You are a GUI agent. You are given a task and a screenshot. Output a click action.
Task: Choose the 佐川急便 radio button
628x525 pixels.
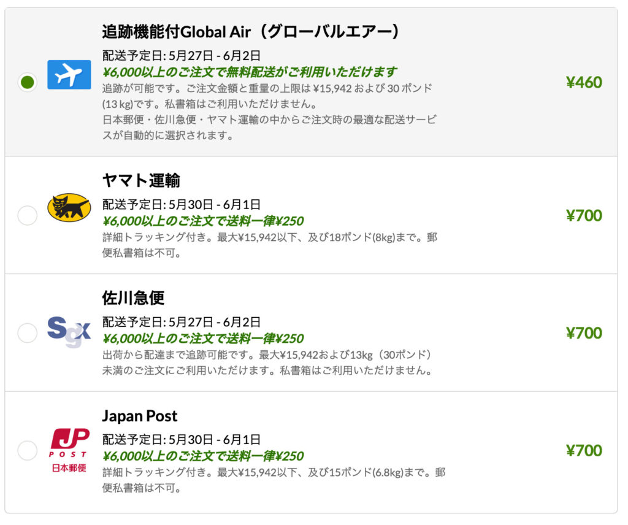pyautogui.click(x=27, y=333)
